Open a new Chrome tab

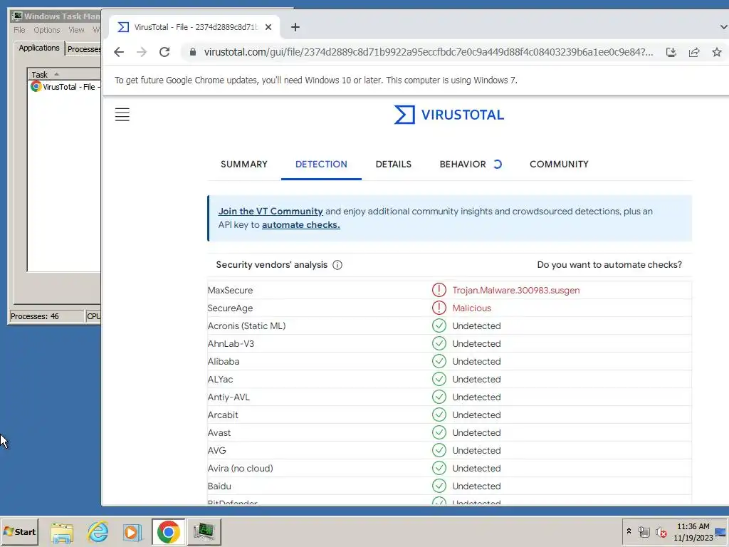(295, 27)
